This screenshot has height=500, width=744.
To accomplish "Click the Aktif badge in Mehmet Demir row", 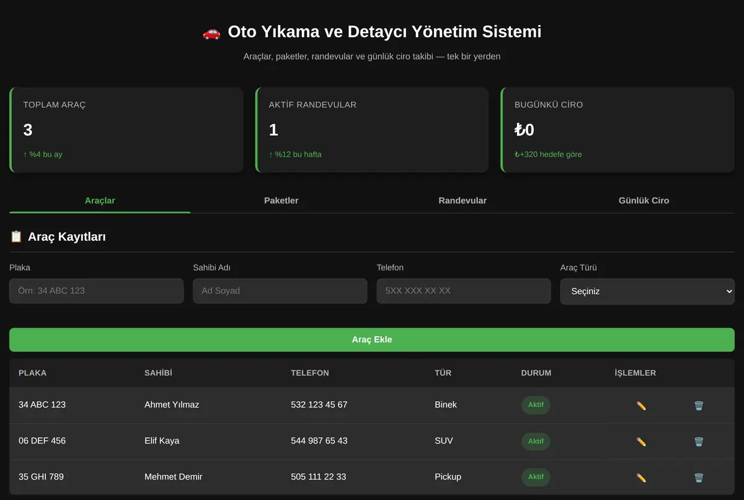I will tap(536, 477).
